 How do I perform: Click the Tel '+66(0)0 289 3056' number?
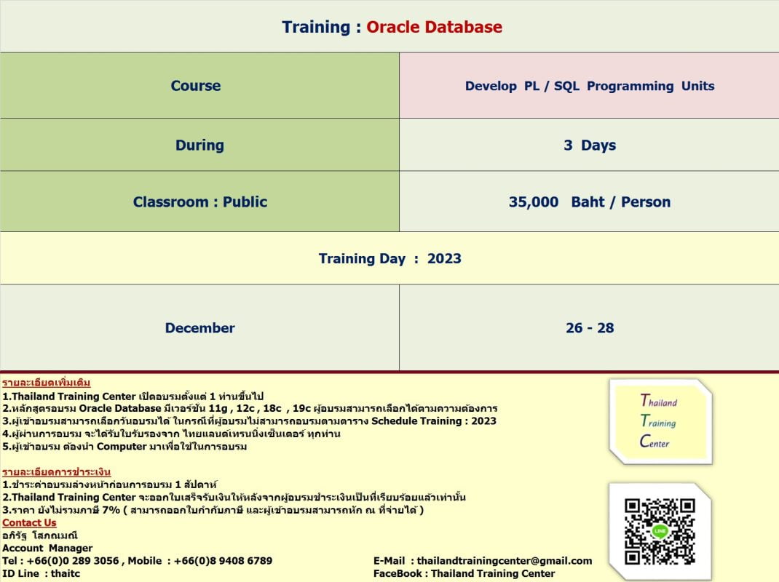73,561
